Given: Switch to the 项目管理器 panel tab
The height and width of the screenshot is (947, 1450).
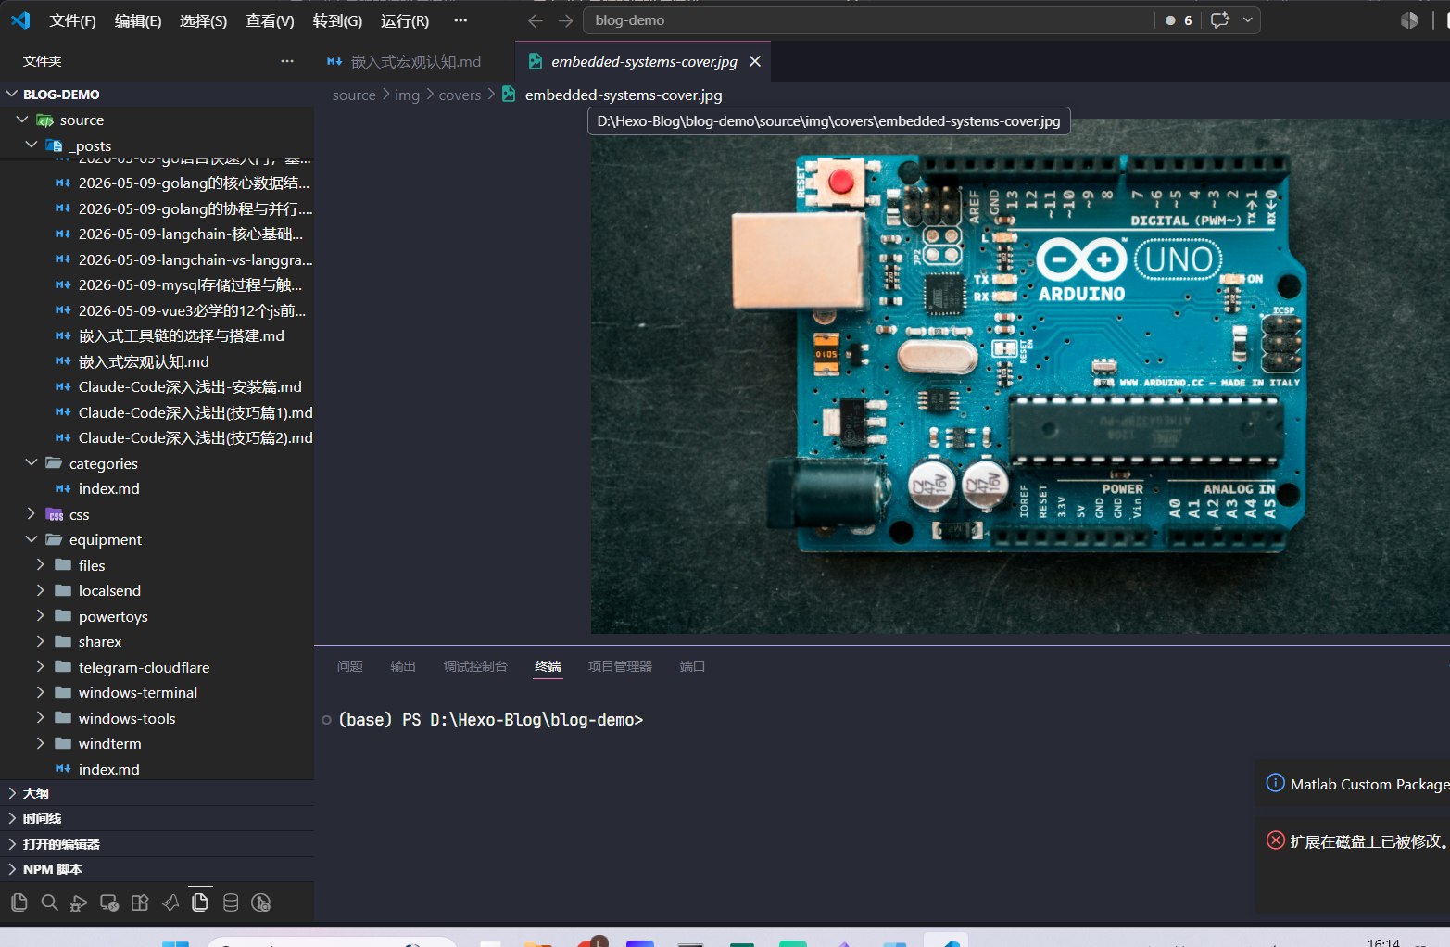Looking at the screenshot, I should coord(620,666).
